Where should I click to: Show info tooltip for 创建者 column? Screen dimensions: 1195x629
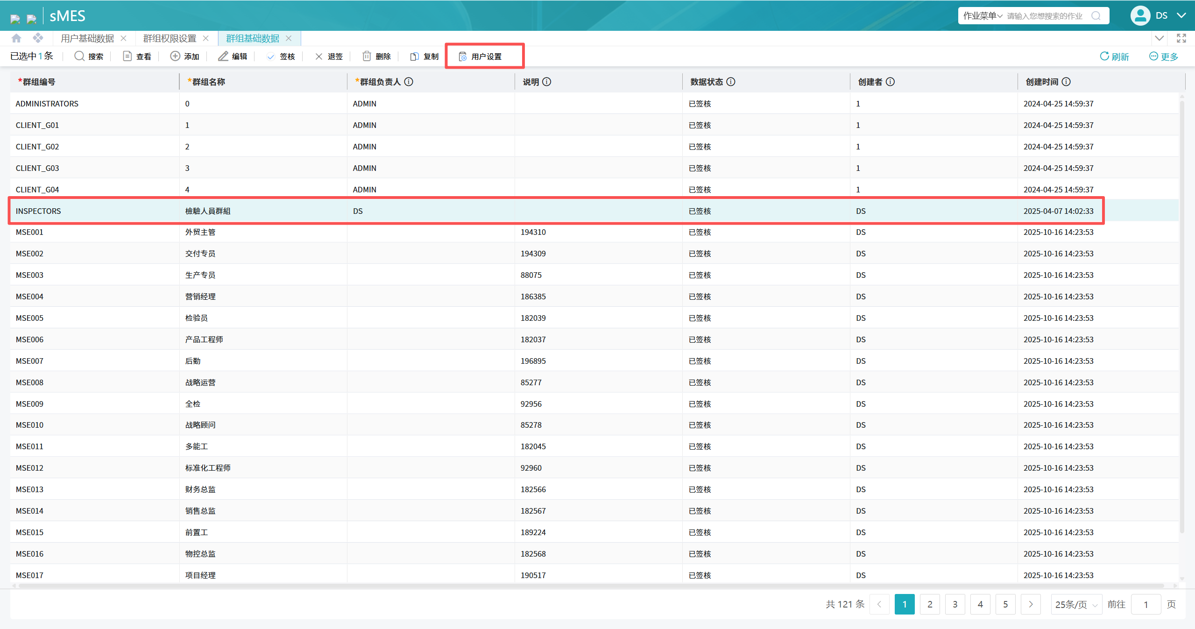coord(891,82)
